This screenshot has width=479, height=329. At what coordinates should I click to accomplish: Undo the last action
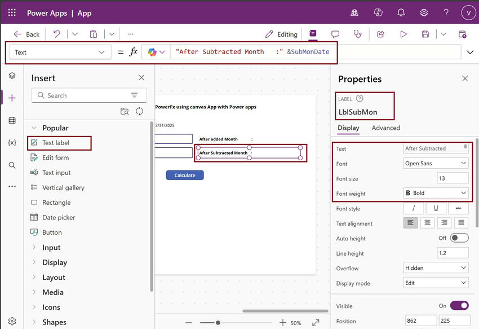(x=56, y=34)
